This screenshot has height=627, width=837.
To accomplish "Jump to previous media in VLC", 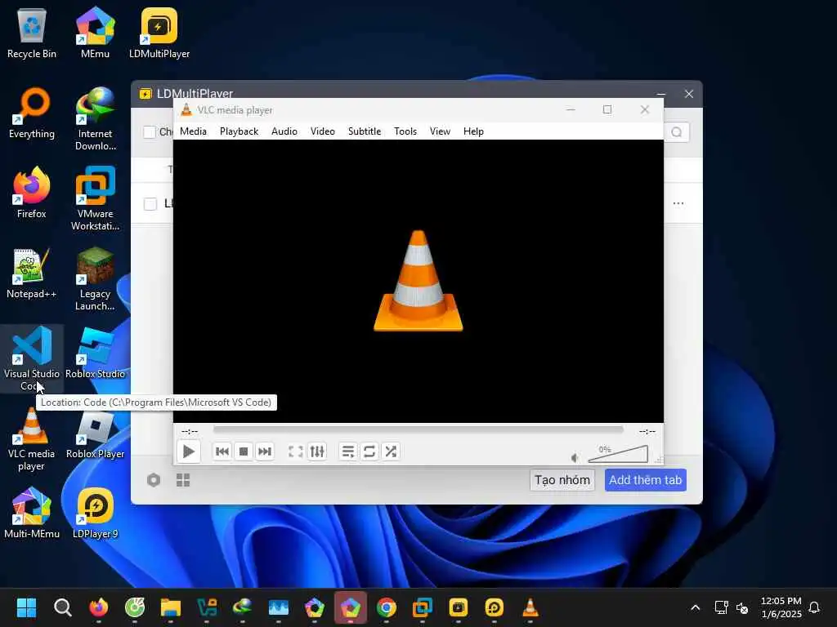I will (222, 451).
